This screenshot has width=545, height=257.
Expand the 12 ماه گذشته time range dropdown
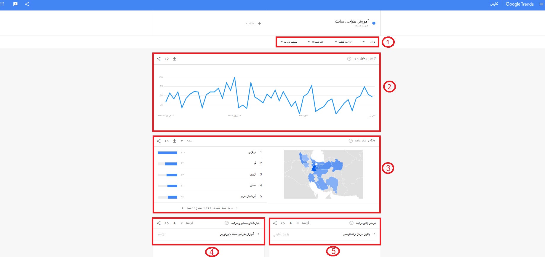pyautogui.click(x=343, y=42)
